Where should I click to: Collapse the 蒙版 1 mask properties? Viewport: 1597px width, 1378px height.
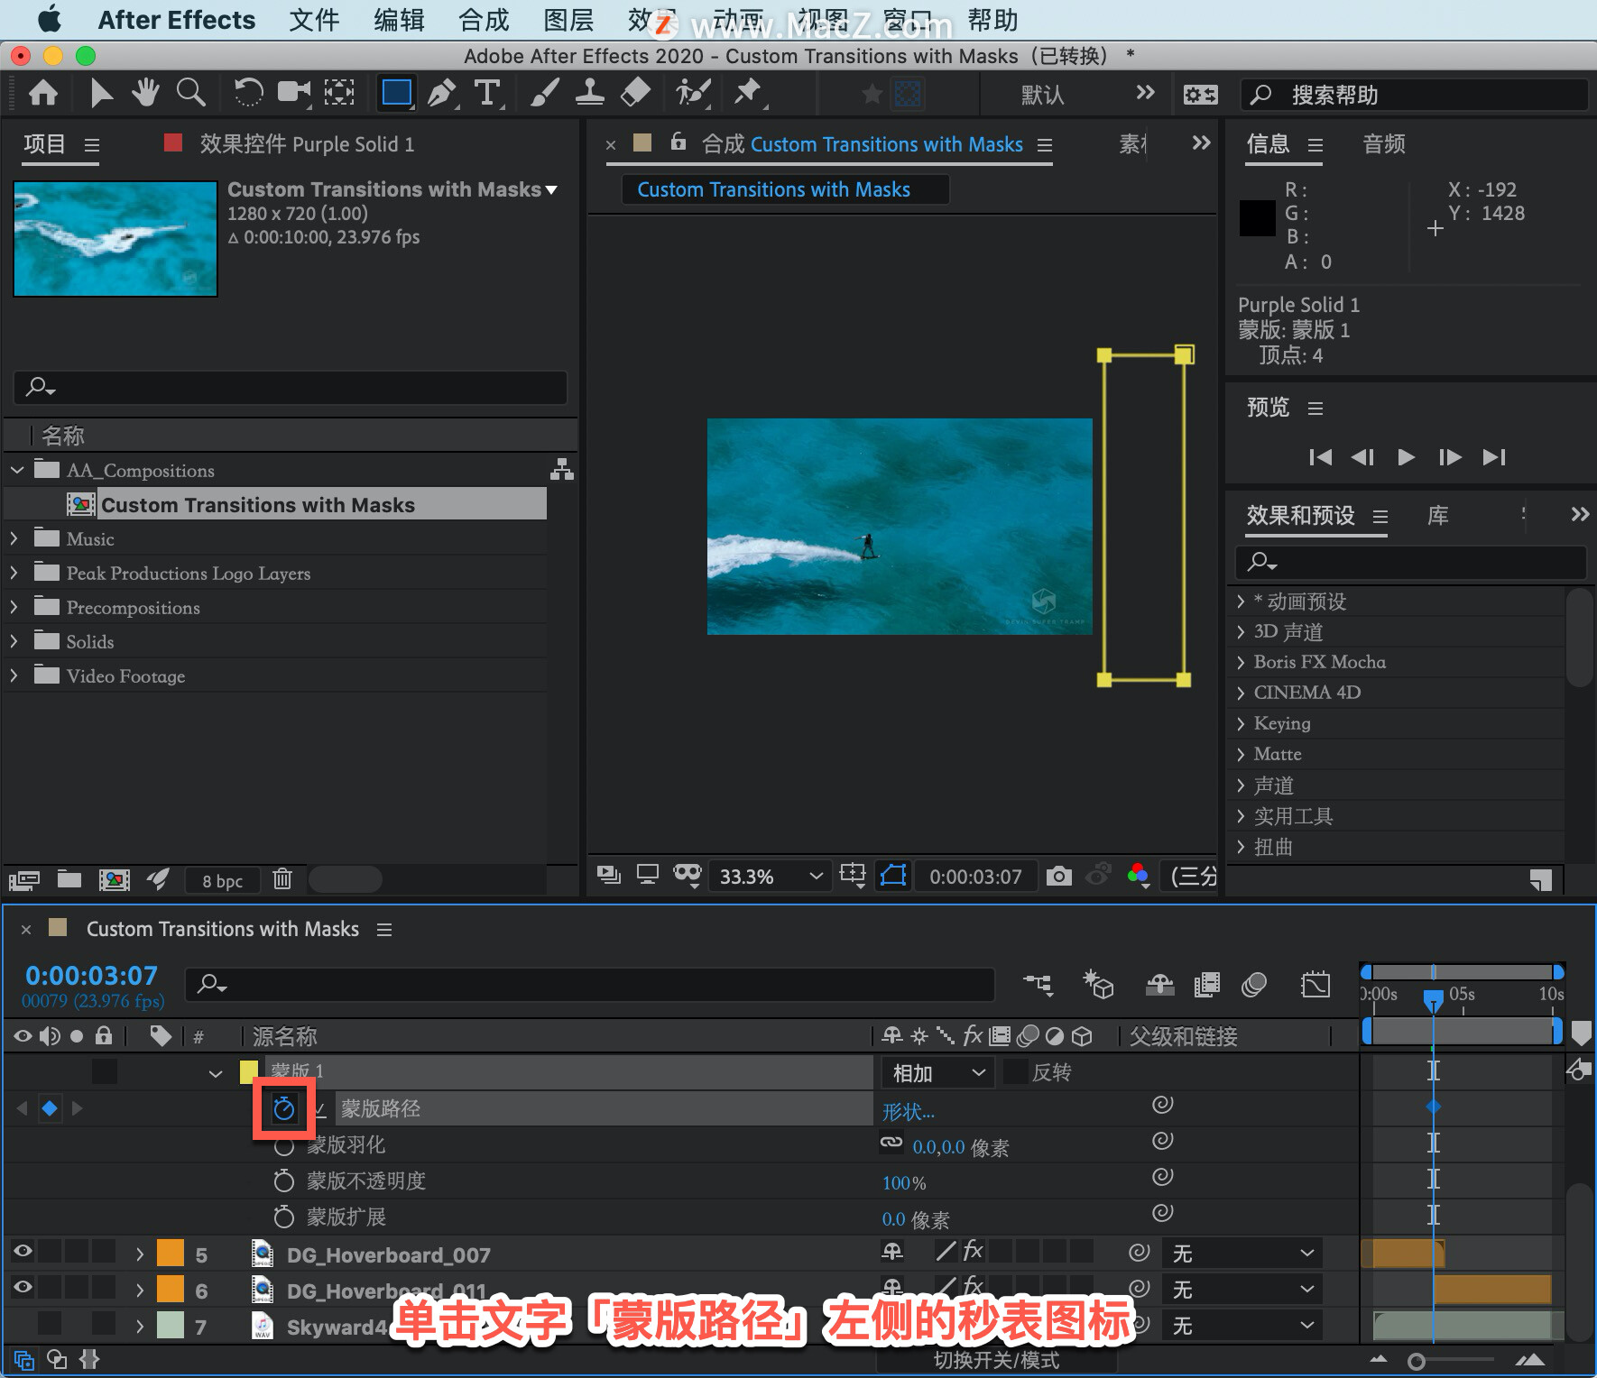point(215,1073)
